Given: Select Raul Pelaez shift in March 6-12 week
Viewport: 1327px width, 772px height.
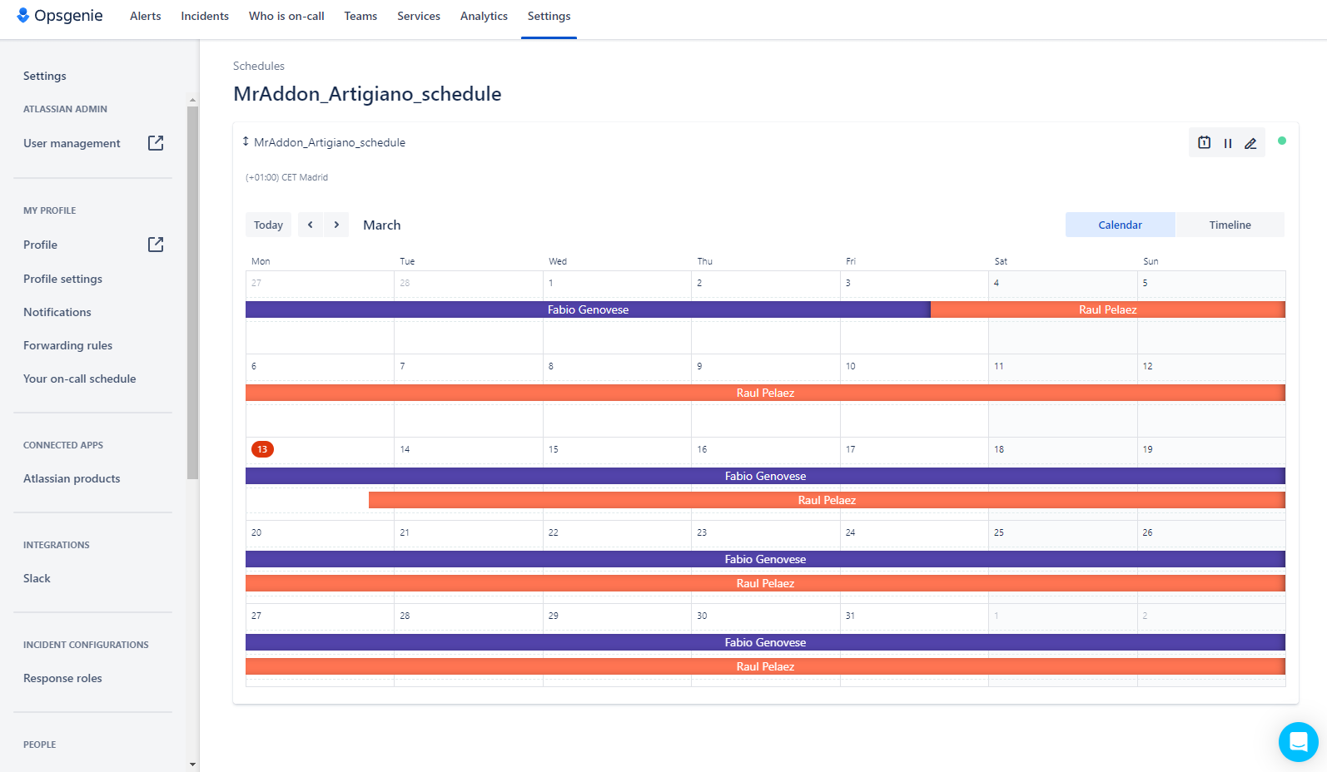Looking at the screenshot, I should [765, 393].
